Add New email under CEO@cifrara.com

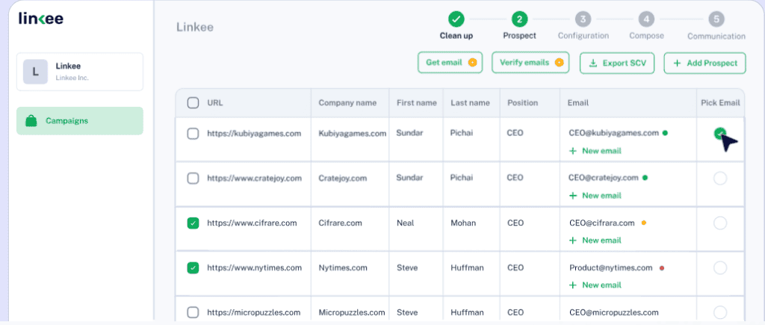point(595,241)
